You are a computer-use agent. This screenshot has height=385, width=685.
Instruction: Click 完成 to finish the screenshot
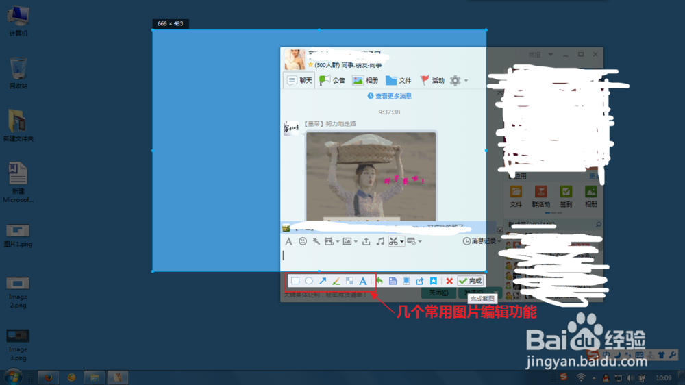pyautogui.click(x=471, y=281)
